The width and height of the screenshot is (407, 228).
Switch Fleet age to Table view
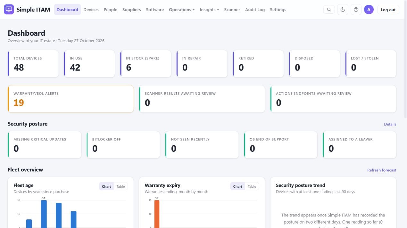coord(120,186)
